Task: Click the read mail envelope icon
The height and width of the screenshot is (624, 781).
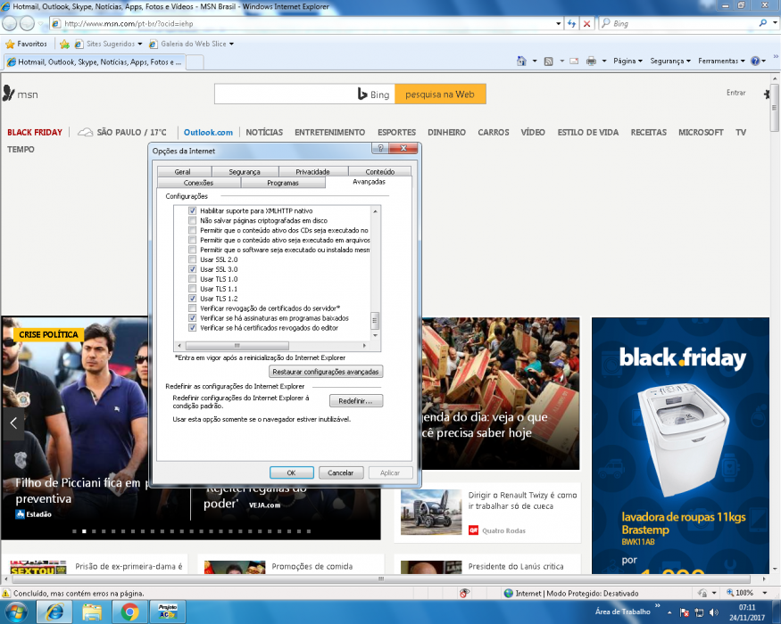Action: [574, 62]
